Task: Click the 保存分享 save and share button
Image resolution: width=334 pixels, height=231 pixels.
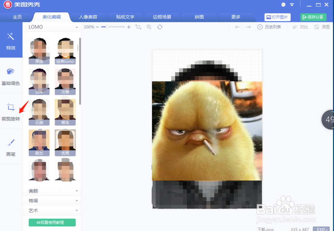Action: coord(313,17)
